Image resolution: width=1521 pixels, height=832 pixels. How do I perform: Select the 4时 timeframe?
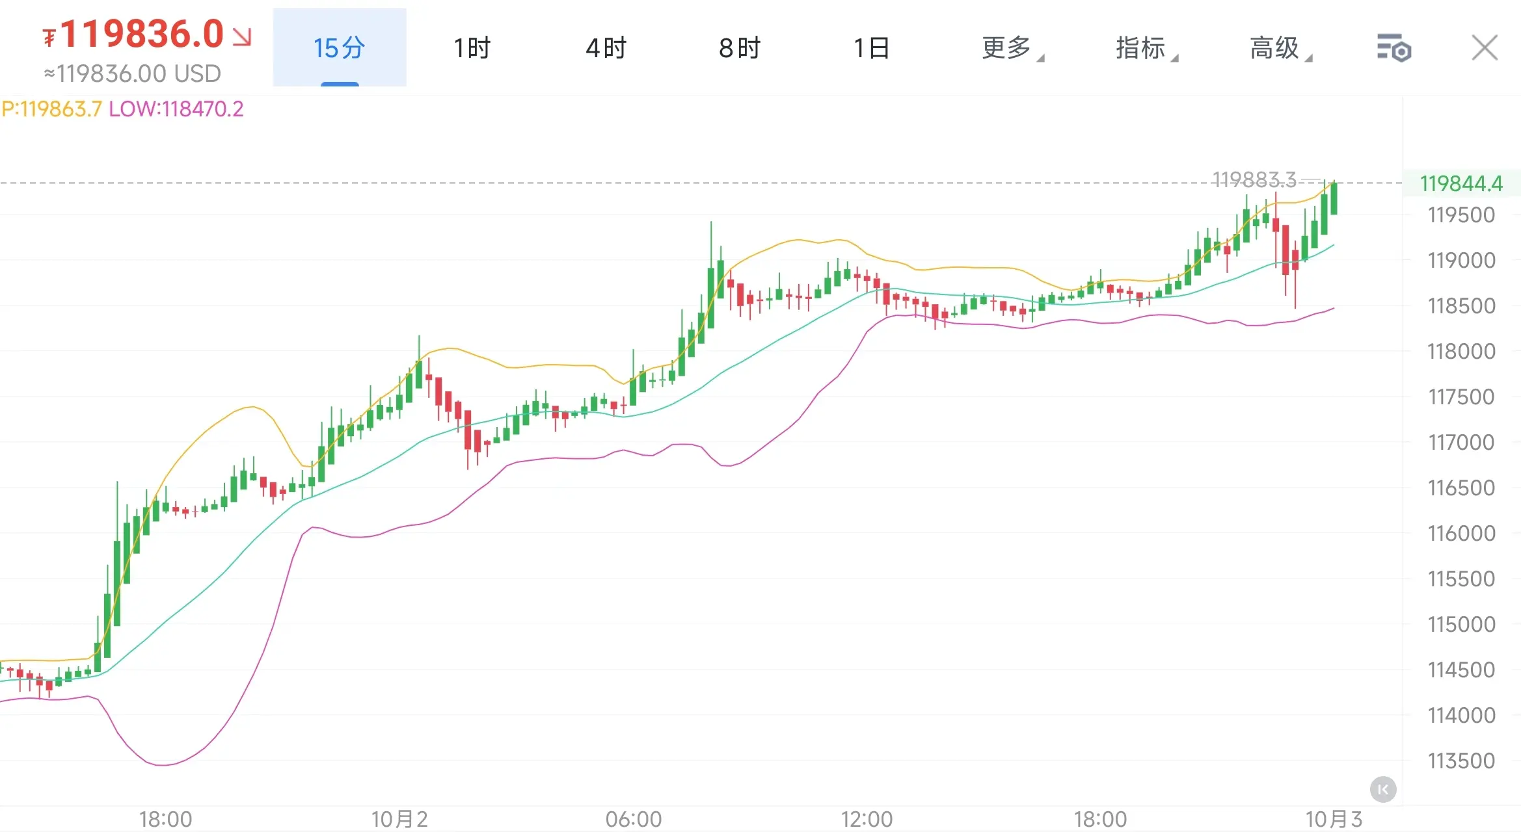[x=606, y=48]
